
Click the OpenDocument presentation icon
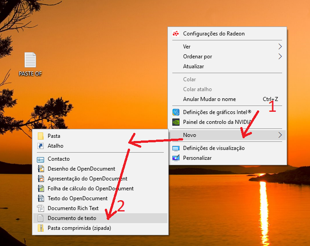tap(41, 179)
